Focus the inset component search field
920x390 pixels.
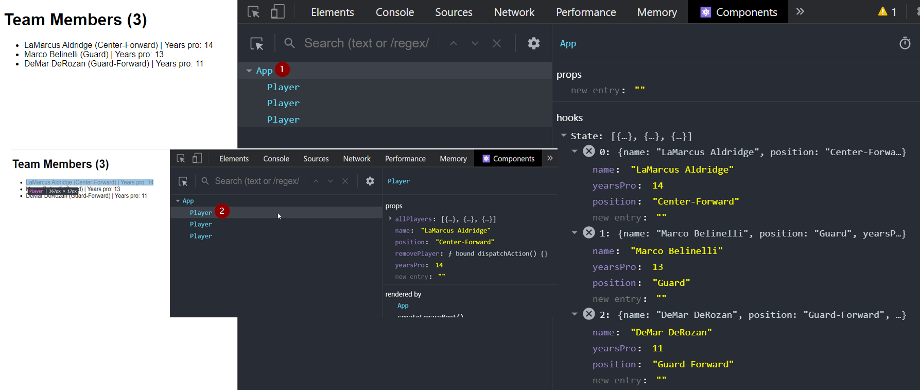pyautogui.click(x=257, y=181)
